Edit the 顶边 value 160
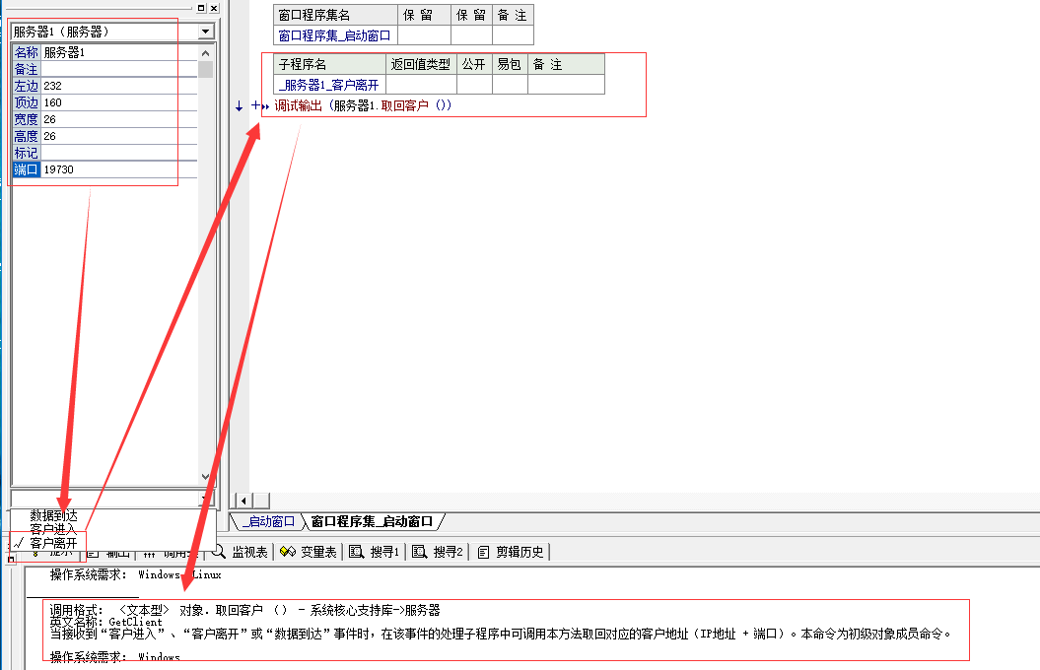Screen dimensions: 1040x670 tap(119, 102)
